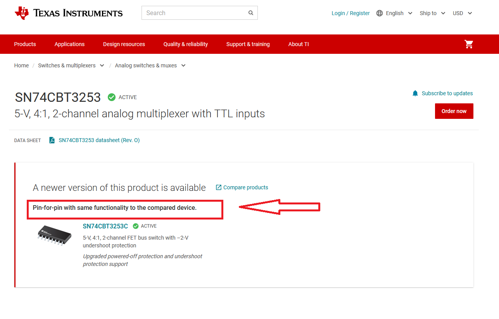
Task: Click the DATA SHEET label
Action: click(28, 141)
